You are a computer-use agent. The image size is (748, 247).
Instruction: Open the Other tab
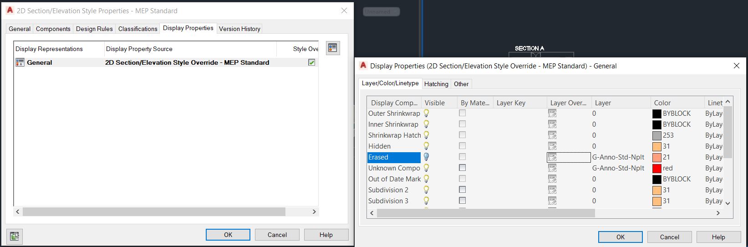tap(461, 84)
